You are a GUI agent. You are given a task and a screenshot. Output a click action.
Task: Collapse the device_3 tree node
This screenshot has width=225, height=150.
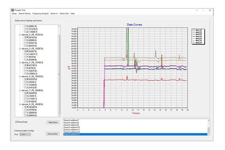tap(19, 48)
